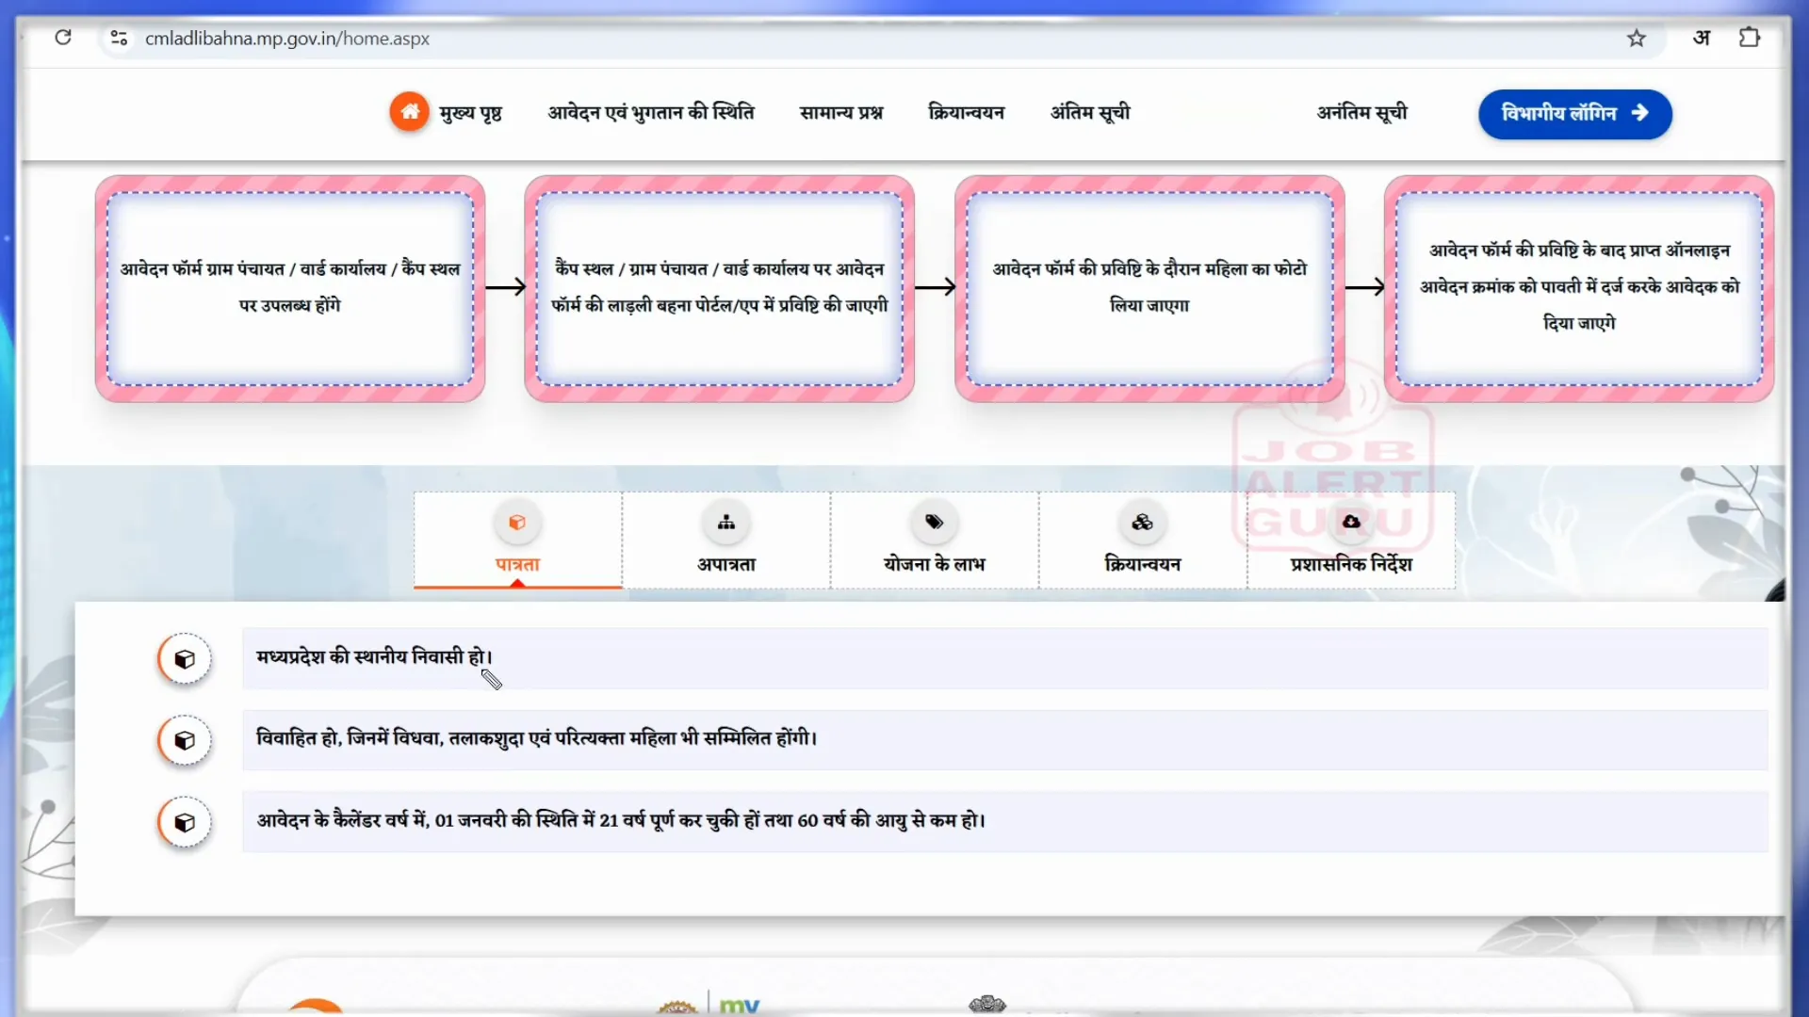Image resolution: width=1809 pixels, height=1017 pixels.
Task: Click the विभागीय लॉगिन button
Action: [1575, 114]
